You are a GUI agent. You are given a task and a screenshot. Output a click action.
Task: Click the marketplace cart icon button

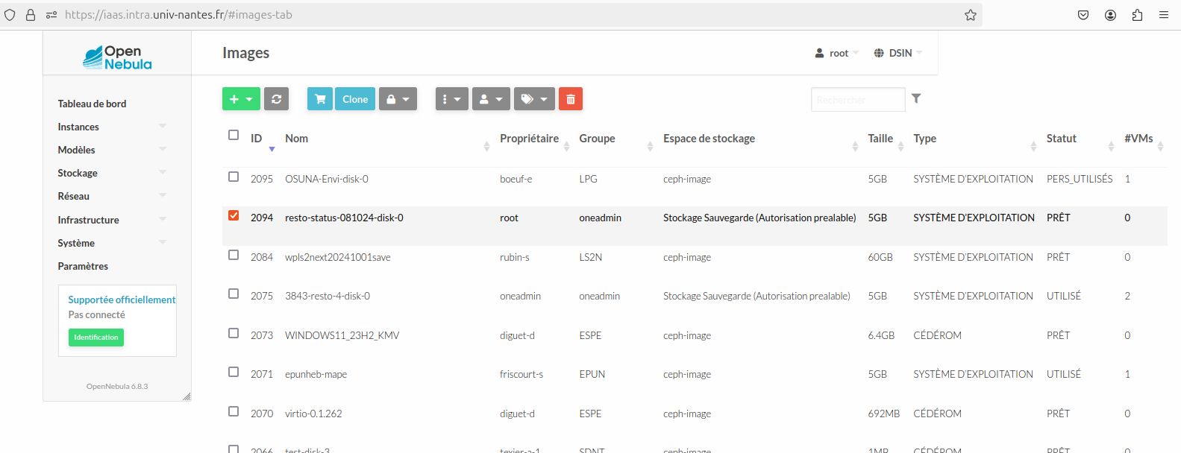pyautogui.click(x=320, y=99)
